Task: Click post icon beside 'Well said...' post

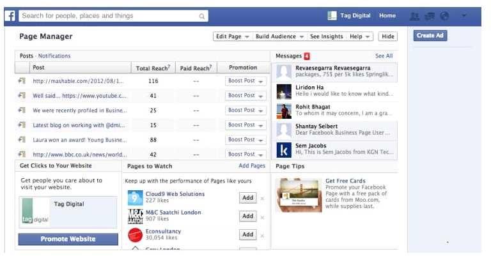Action: pos(22,96)
